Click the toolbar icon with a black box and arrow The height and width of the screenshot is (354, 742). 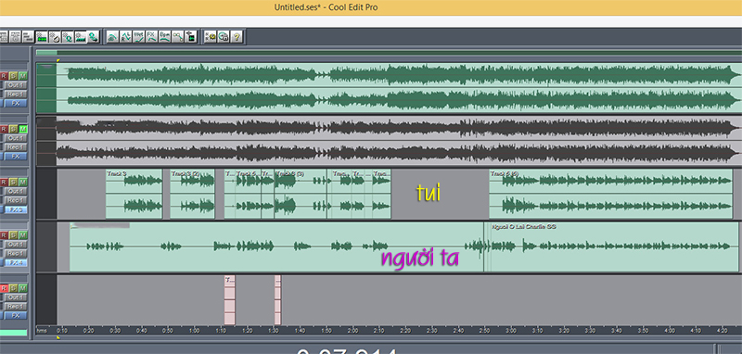[x=191, y=36]
